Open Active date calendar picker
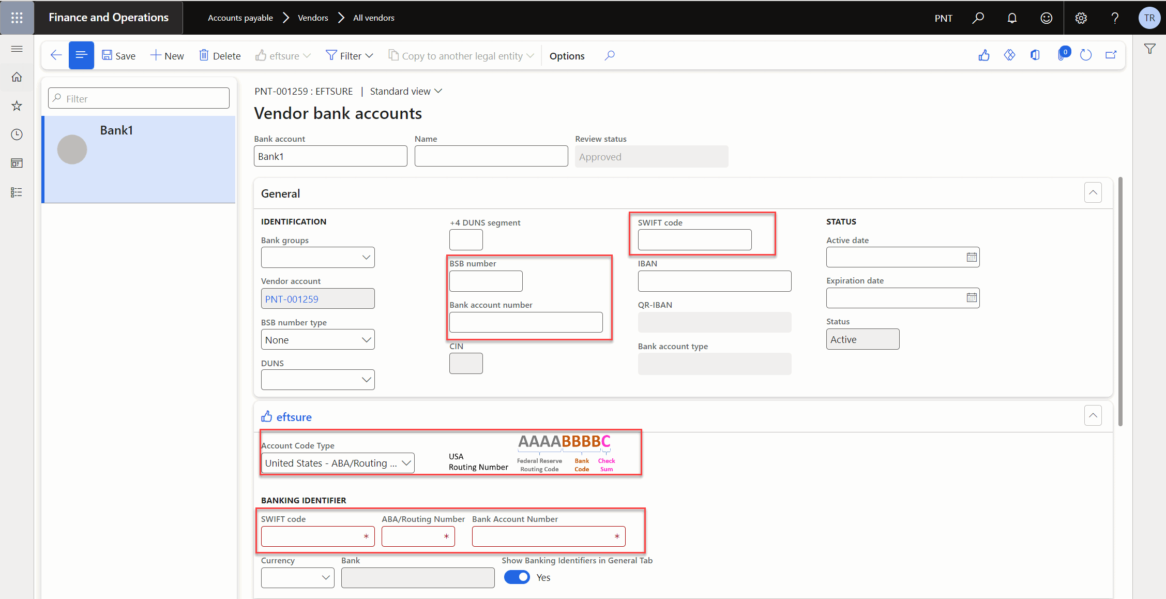 pyautogui.click(x=972, y=258)
